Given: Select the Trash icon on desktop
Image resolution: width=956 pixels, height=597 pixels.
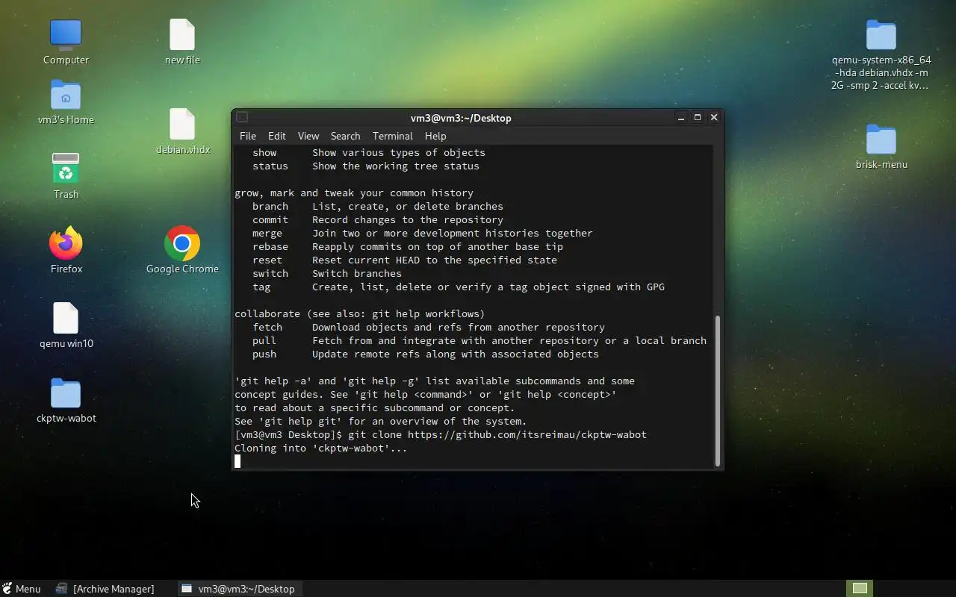Looking at the screenshot, I should (x=66, y=169).
